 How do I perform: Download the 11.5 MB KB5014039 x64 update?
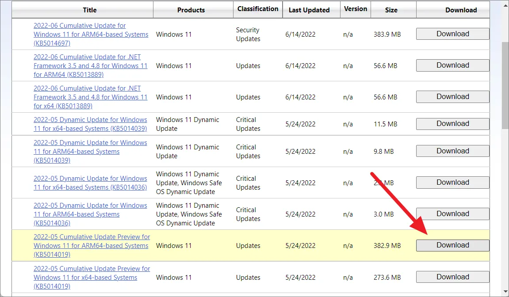452,124
